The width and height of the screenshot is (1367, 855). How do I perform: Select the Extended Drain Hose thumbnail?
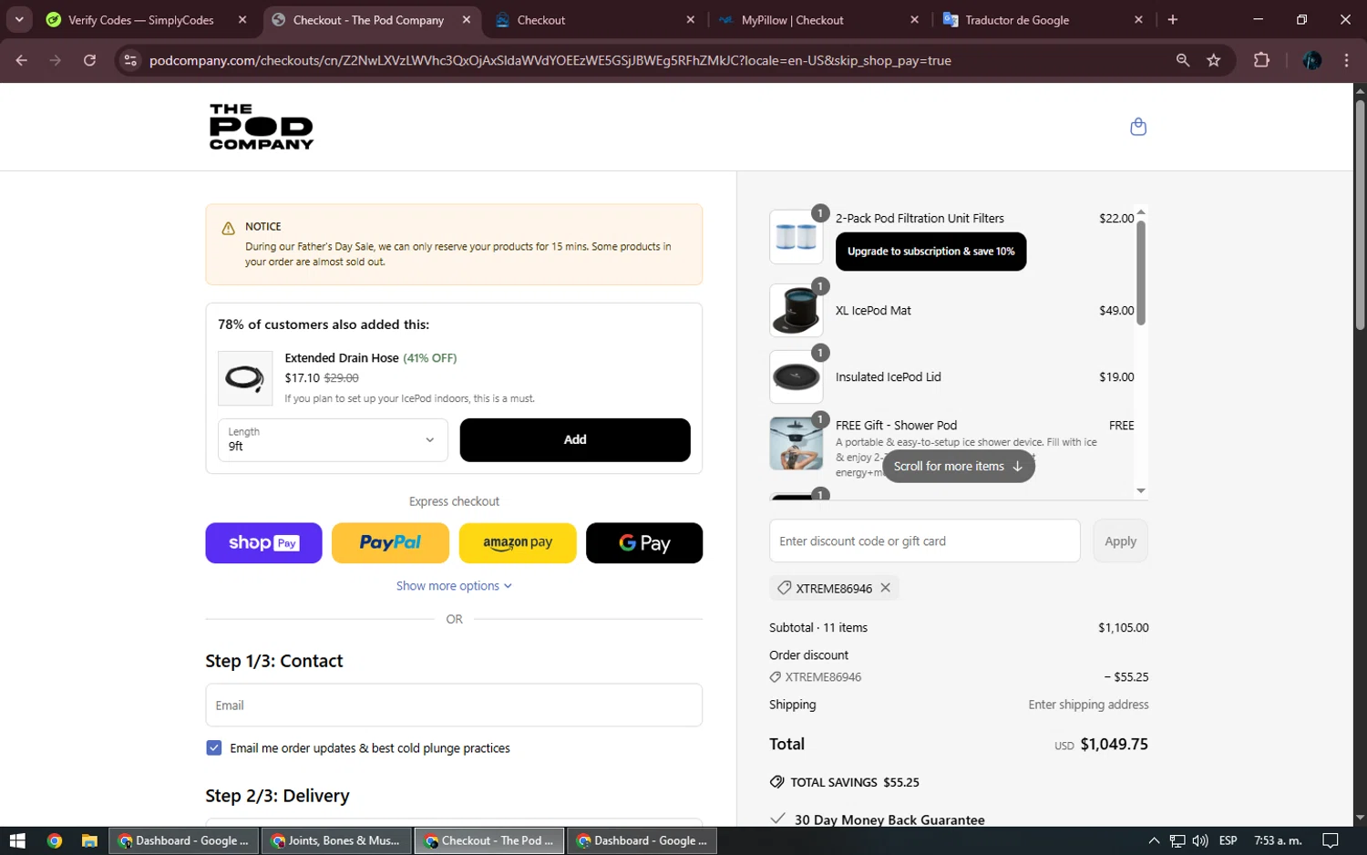[245, 377]
